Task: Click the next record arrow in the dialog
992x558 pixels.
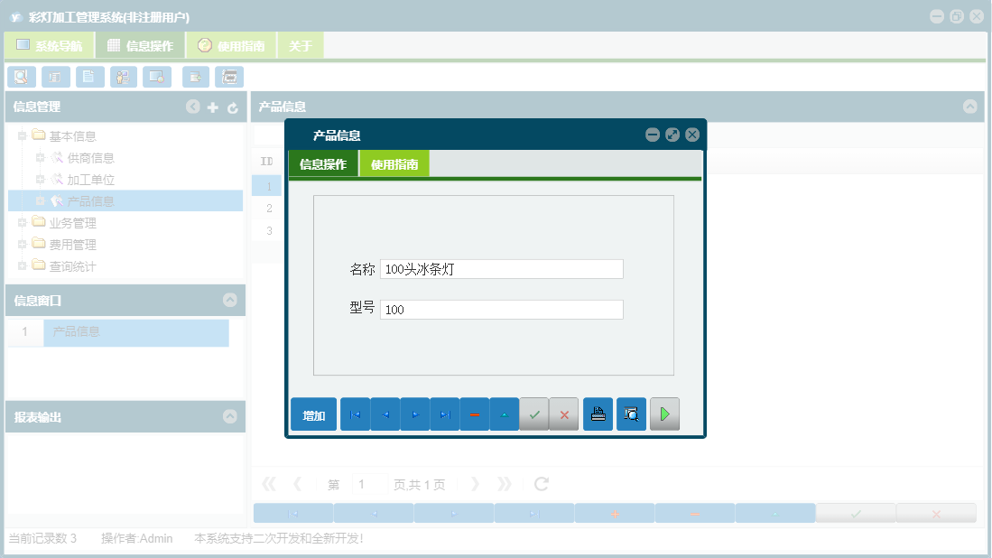Action: pos(414,414)
